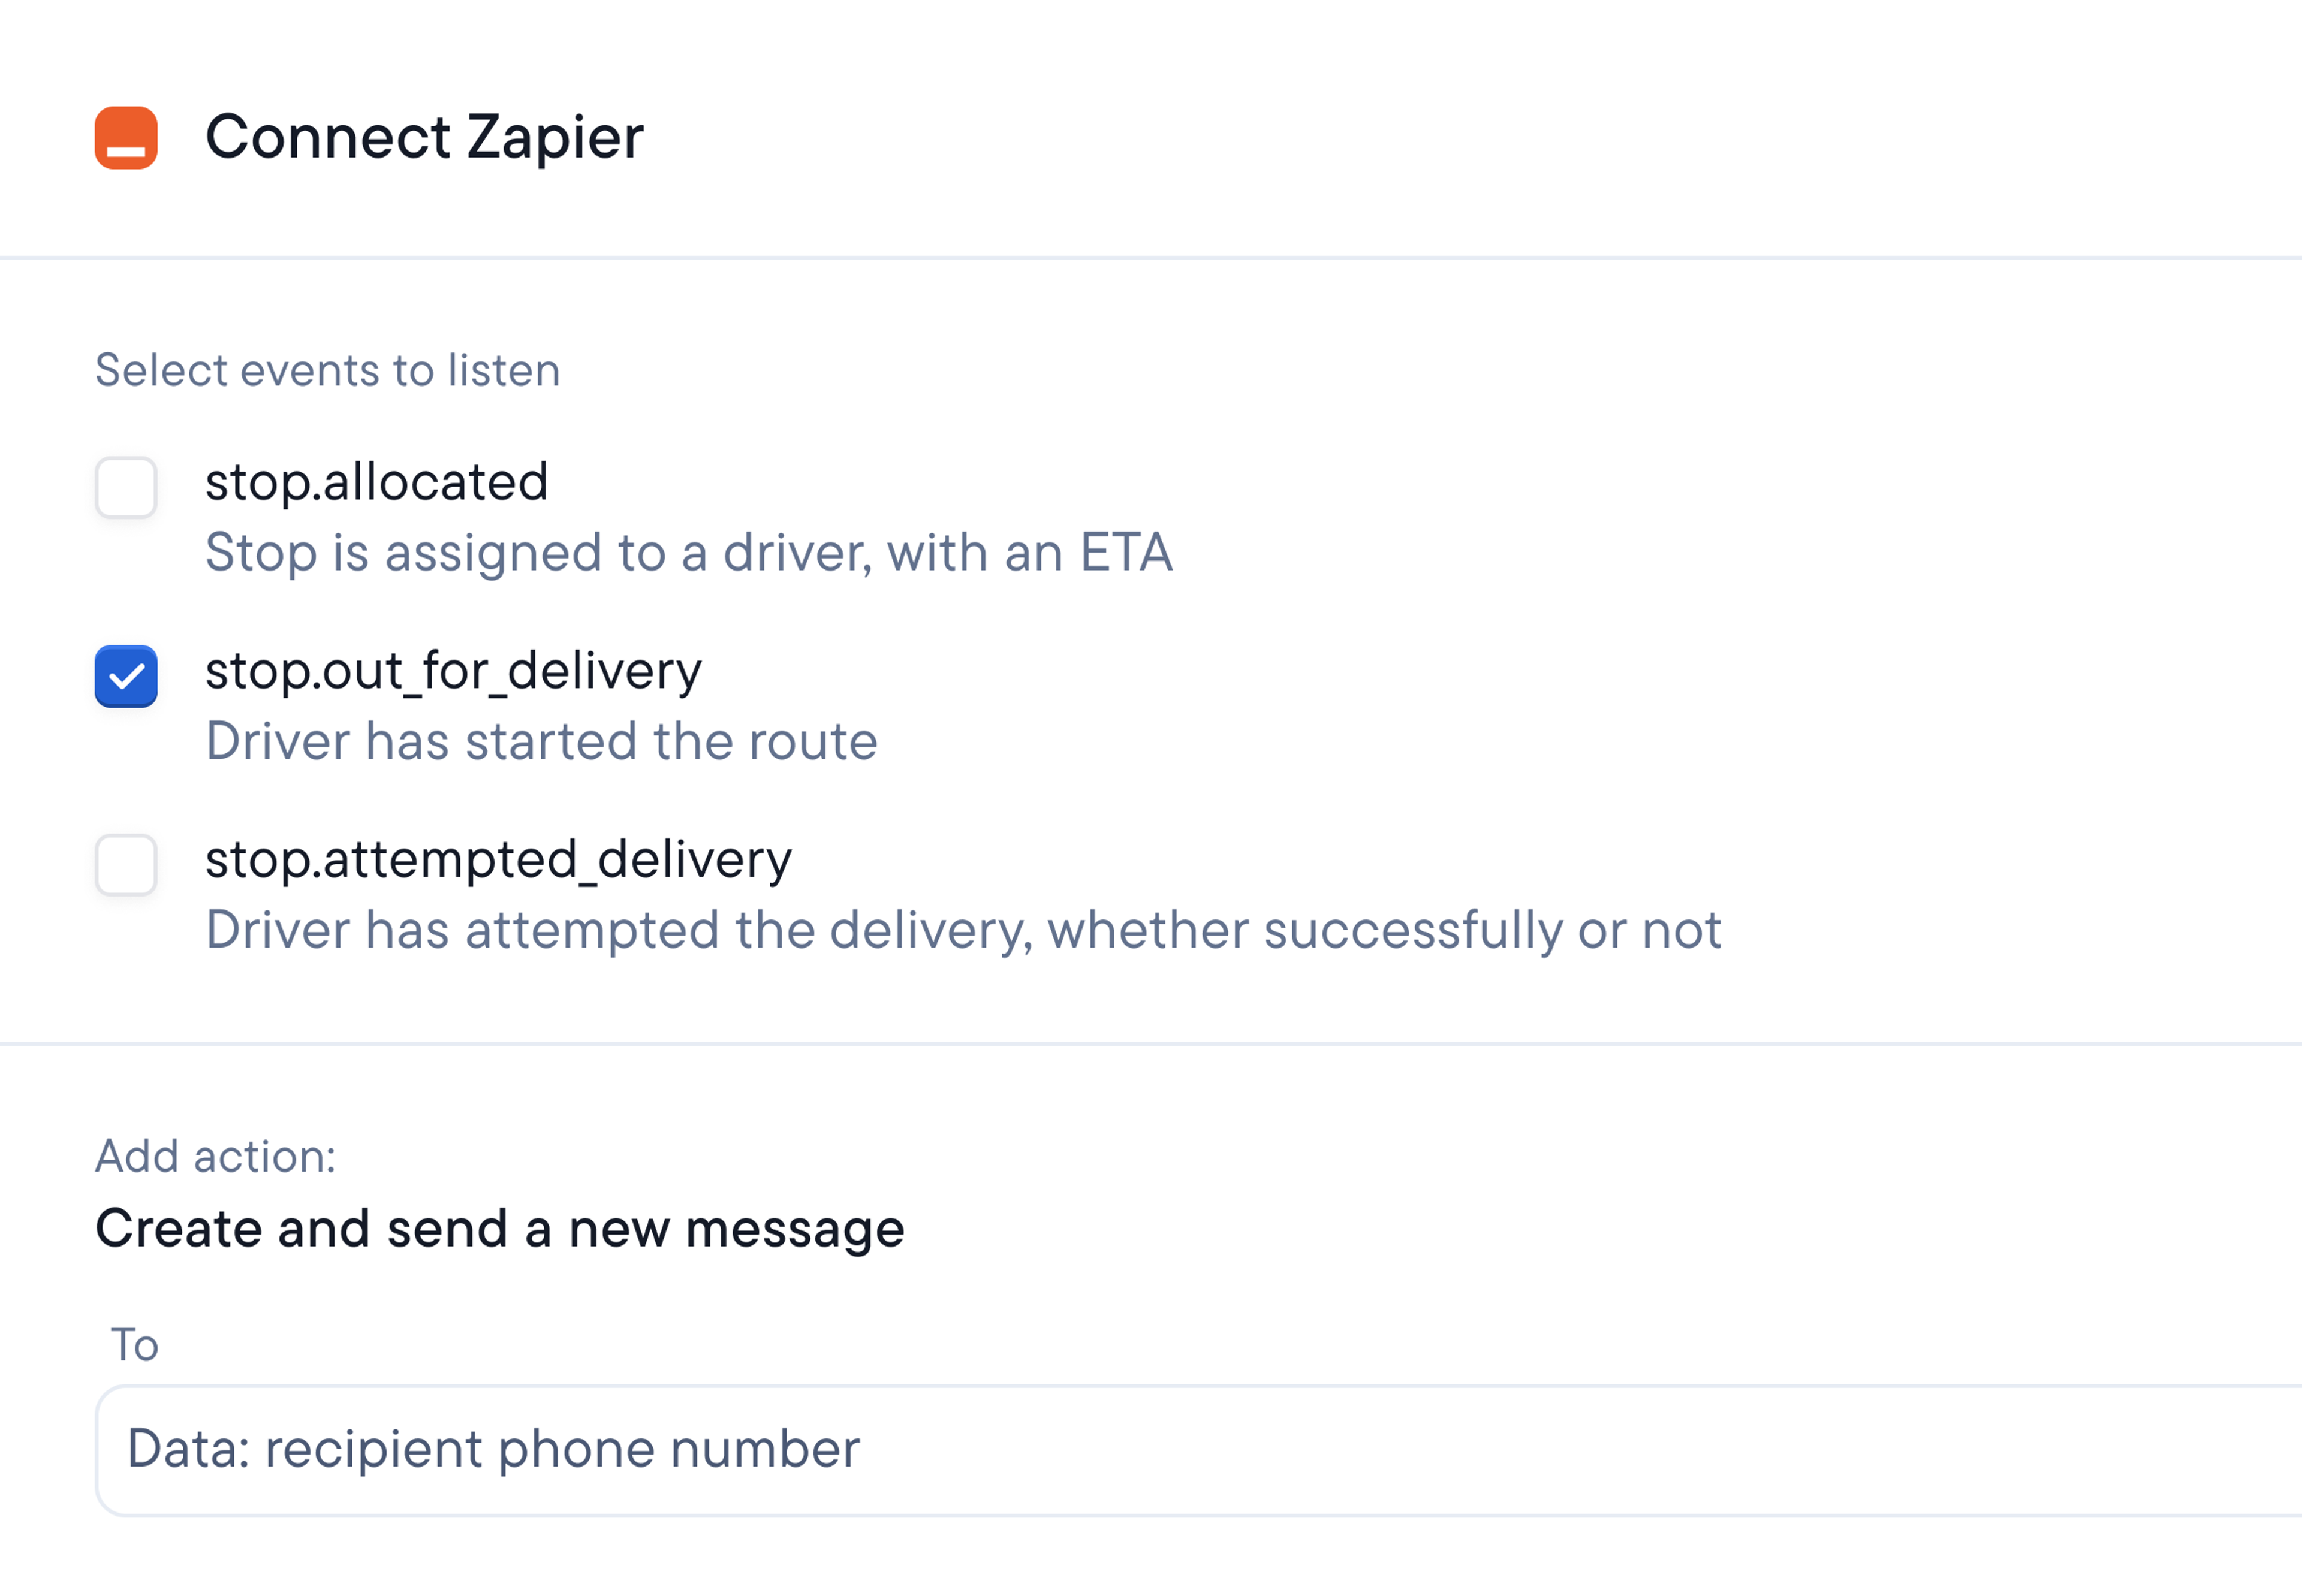This screenshot has height=1596, width=2302.
Task: Click Create and send a new message
Action: click(499, 1228)
